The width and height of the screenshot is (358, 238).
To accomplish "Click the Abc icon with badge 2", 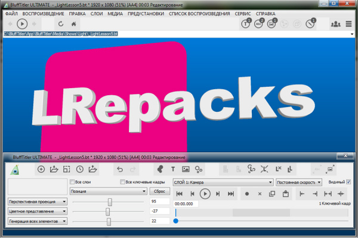I will [x=259, y=23].
